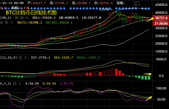Open KDJ indicator settings hexagon icon

pos(15,84)
